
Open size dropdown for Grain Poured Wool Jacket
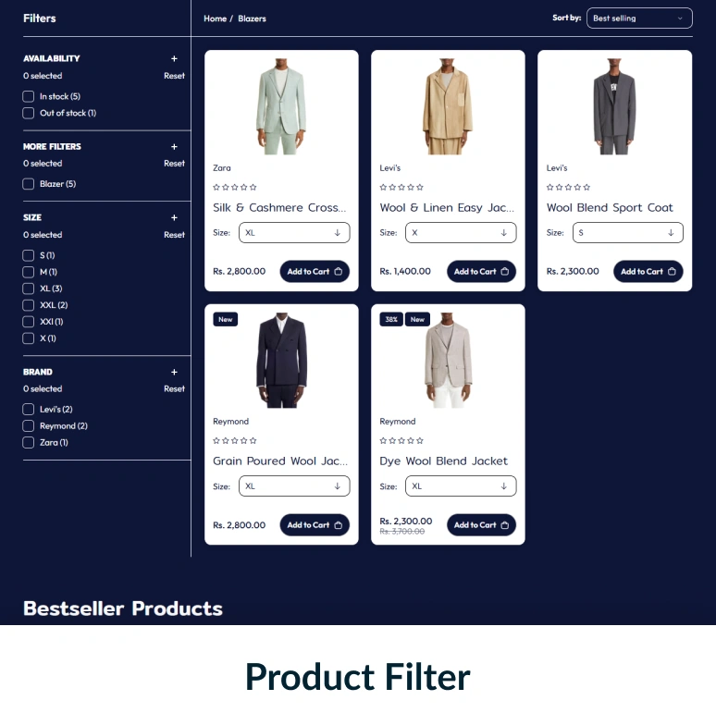click(294, 486)
